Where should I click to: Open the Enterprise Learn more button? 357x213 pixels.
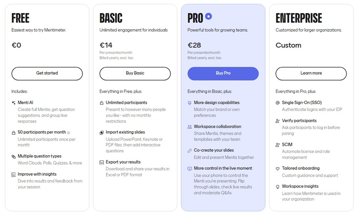click(311, 74)
